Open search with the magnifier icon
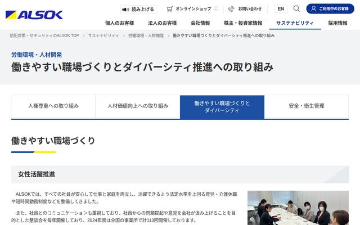The height and width of the screenshot is (225, 360). (x=296, y=9)
